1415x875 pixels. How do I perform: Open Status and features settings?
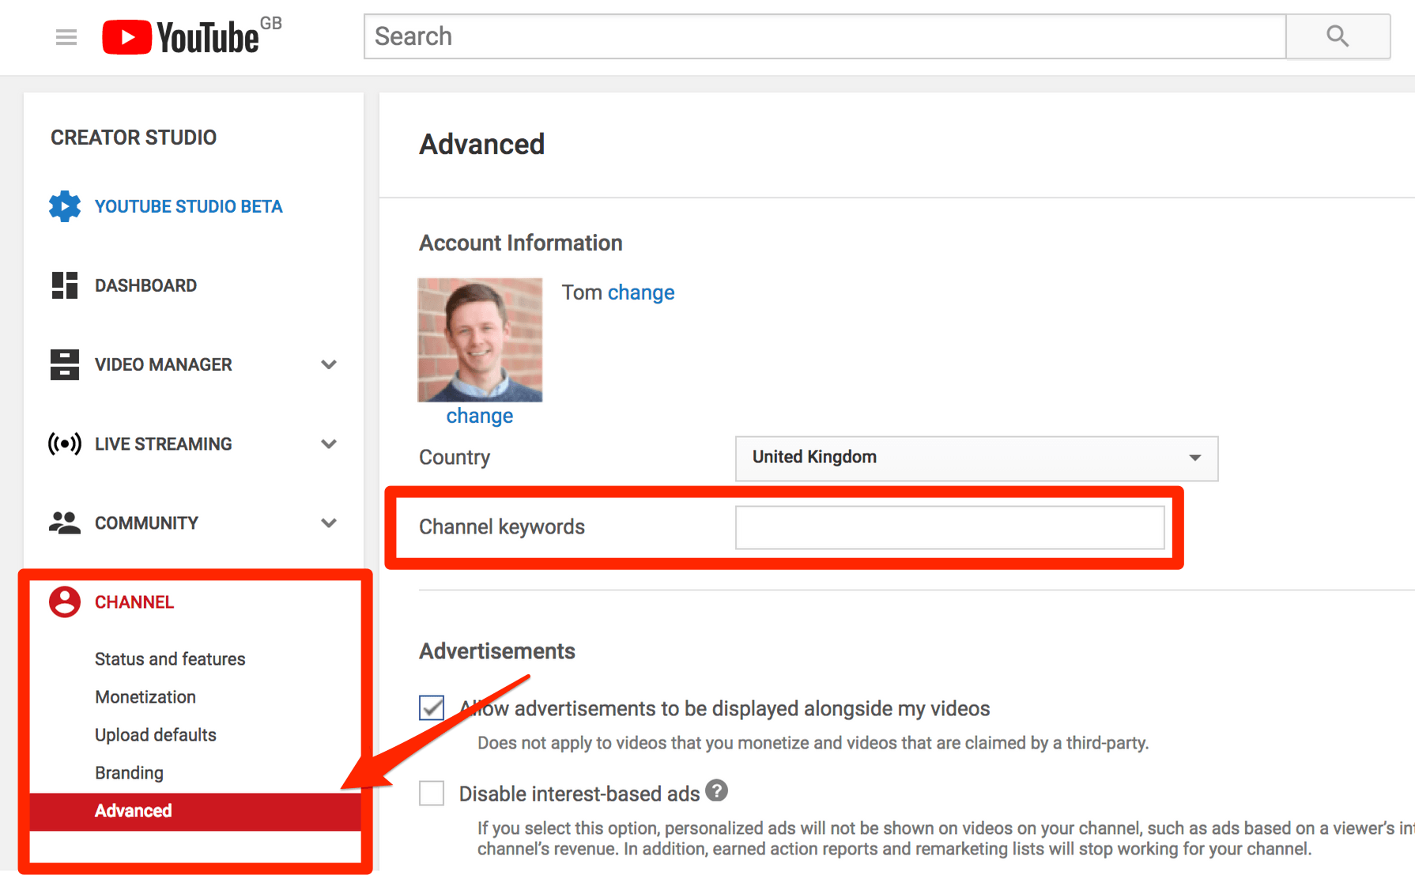(x=169, y=658)
